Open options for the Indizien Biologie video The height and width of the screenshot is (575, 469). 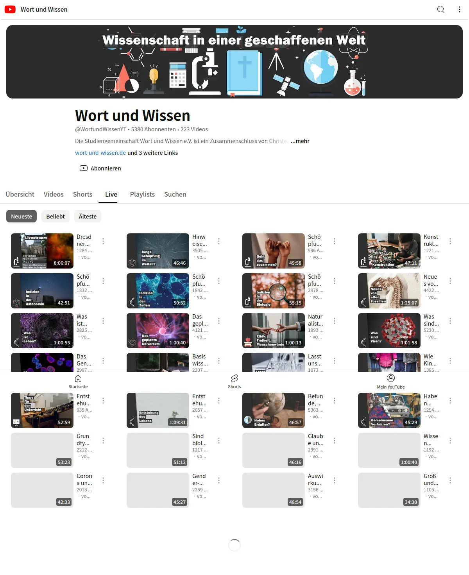pyautogui.click(x=335, y=281)
